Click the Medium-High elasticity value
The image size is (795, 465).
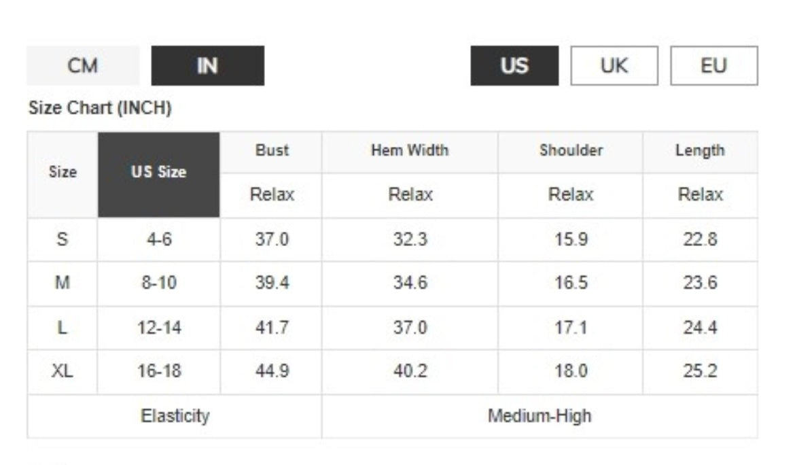coord(540,416)
